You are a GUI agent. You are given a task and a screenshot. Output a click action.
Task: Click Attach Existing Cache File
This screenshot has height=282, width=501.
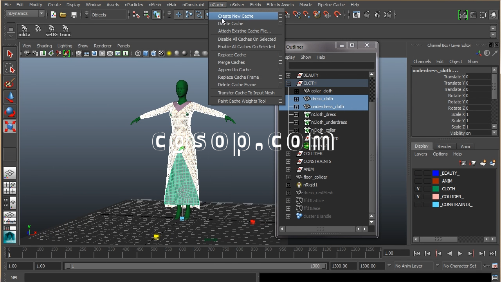pyautogui.click(x=244, y=31)
